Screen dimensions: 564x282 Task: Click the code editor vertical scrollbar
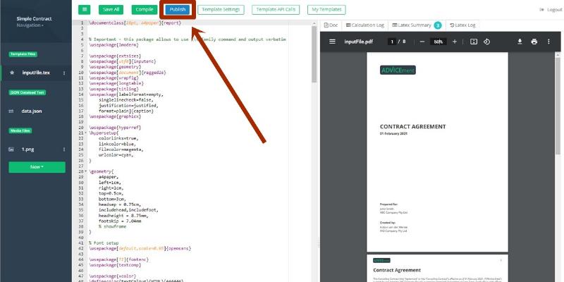(x=314, y=54)
